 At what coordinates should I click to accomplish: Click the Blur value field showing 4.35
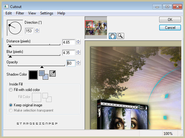click(69, 53)
